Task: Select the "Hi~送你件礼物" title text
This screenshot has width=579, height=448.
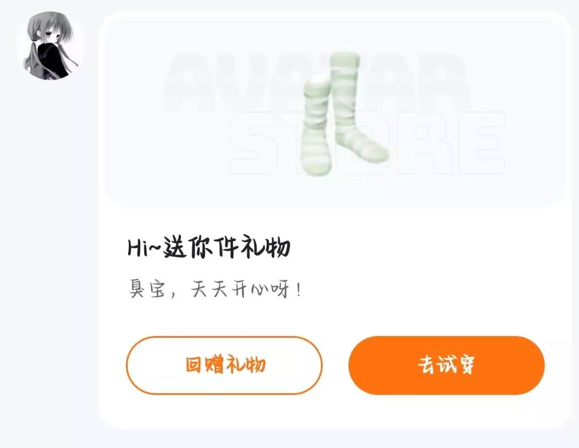Action: coord(209,247)
